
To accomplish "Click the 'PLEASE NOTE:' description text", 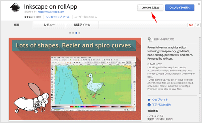I will point(155,64).
